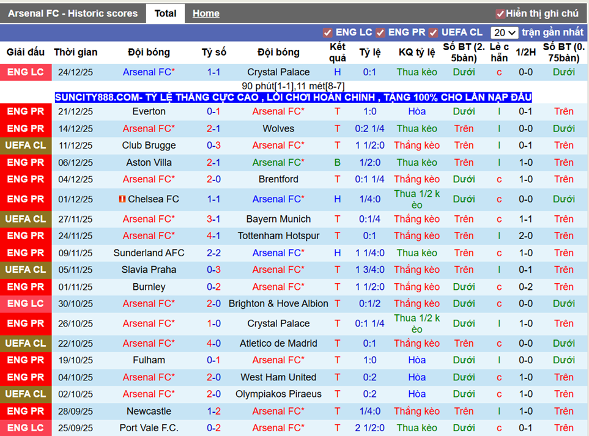Screen dimensions: 589x436
Task: Click the Chelsea FC red card icon
Action: (x=122, y=199)
